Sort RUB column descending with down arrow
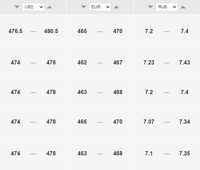Viewport: 200px width, 170px height. 150,7
